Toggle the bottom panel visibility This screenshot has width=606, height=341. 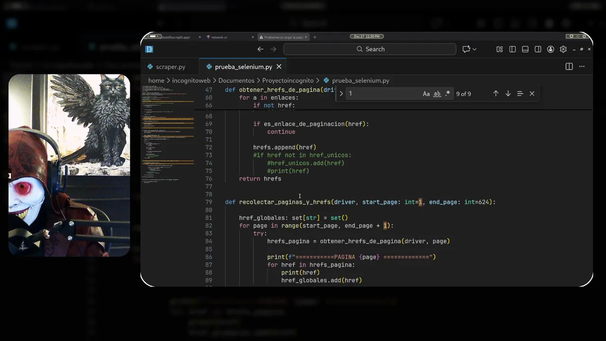tap(525, 49)
